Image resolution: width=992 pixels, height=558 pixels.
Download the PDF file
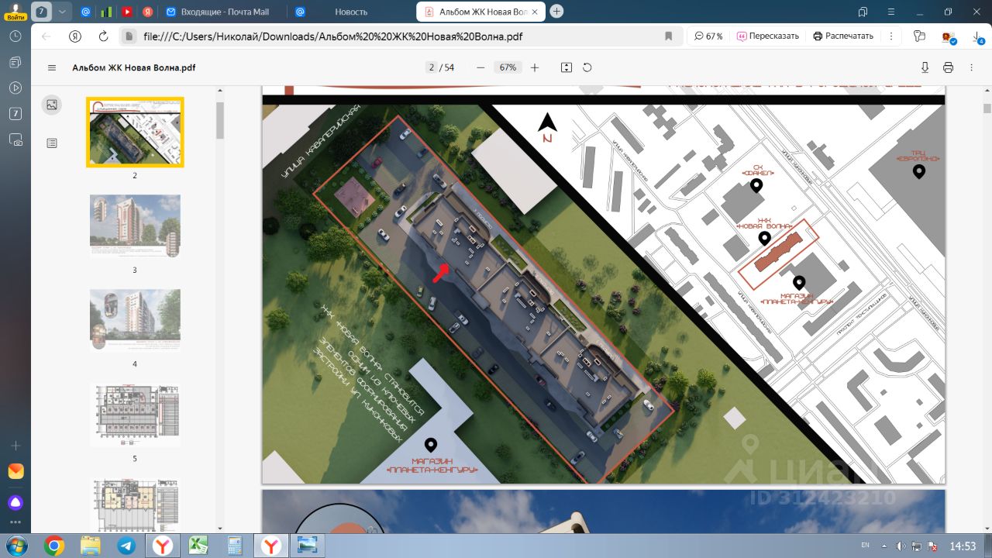click(925, 67)
